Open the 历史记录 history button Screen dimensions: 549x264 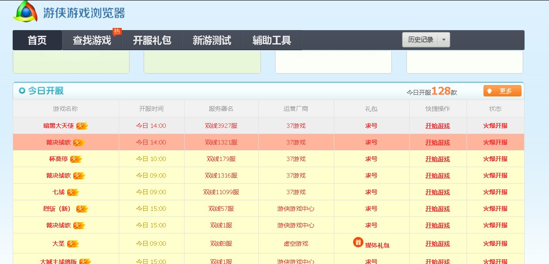point(420,40)
